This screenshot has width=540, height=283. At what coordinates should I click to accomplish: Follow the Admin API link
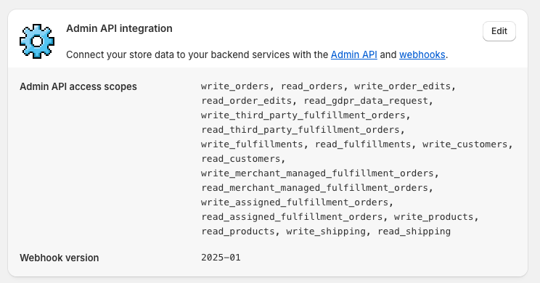click(353, 54)
